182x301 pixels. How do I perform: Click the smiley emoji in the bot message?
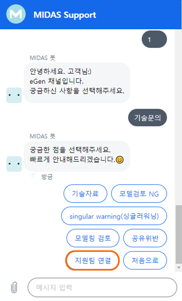point(120,160)
